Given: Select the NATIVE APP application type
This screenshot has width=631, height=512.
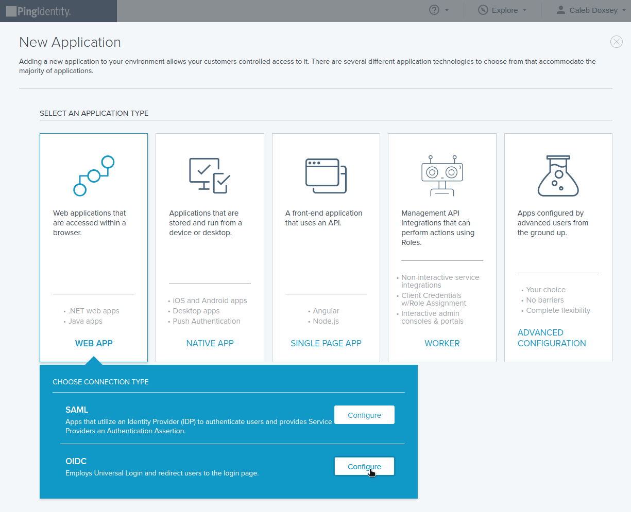Looking at the screenshot, I should (210, 343).
